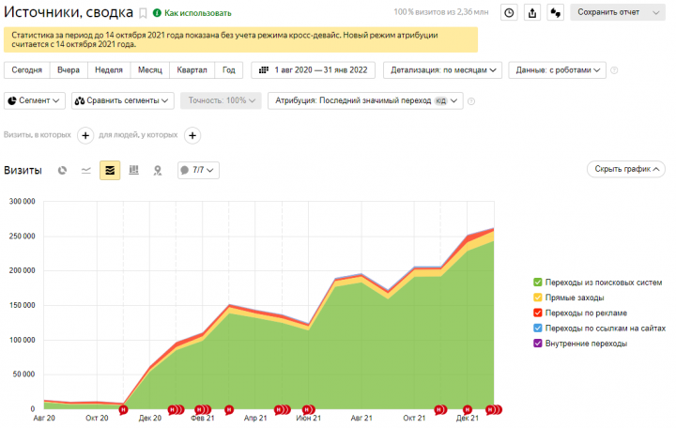Screen dimensions: 676x428
Task: Select the Сегодня period tab
Action: click(x=26, y=69)
